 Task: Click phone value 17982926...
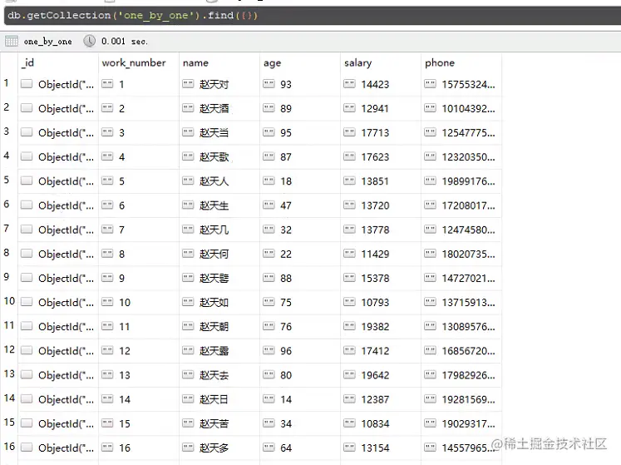pos(469,375)
